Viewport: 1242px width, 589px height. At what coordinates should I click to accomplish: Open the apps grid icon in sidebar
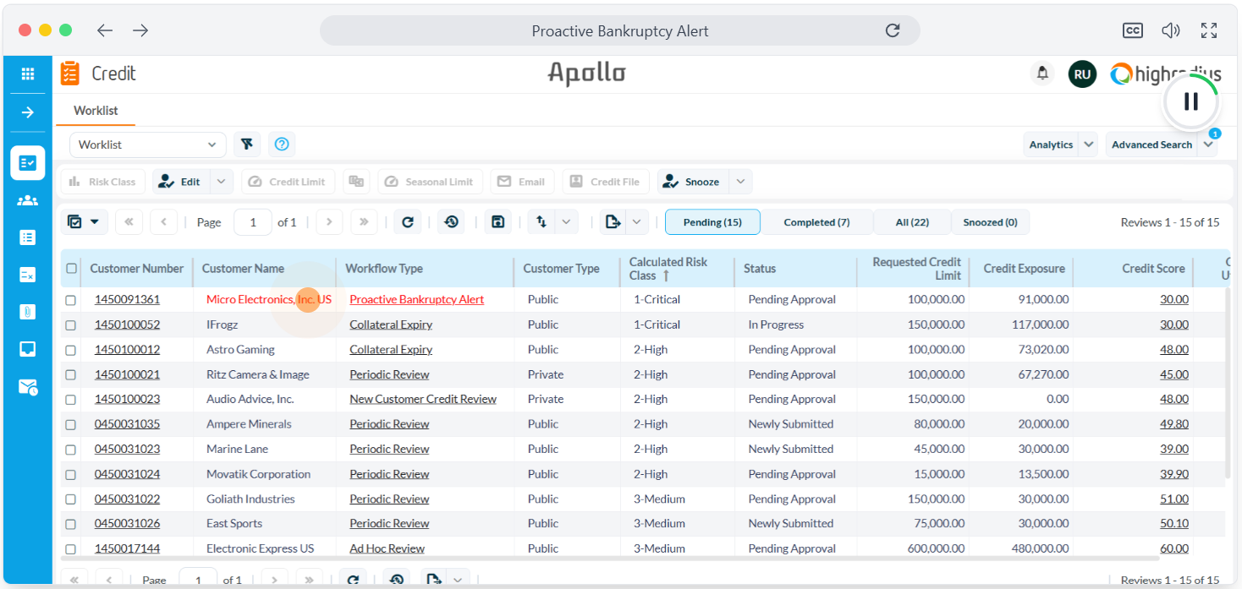pos(28,74)
